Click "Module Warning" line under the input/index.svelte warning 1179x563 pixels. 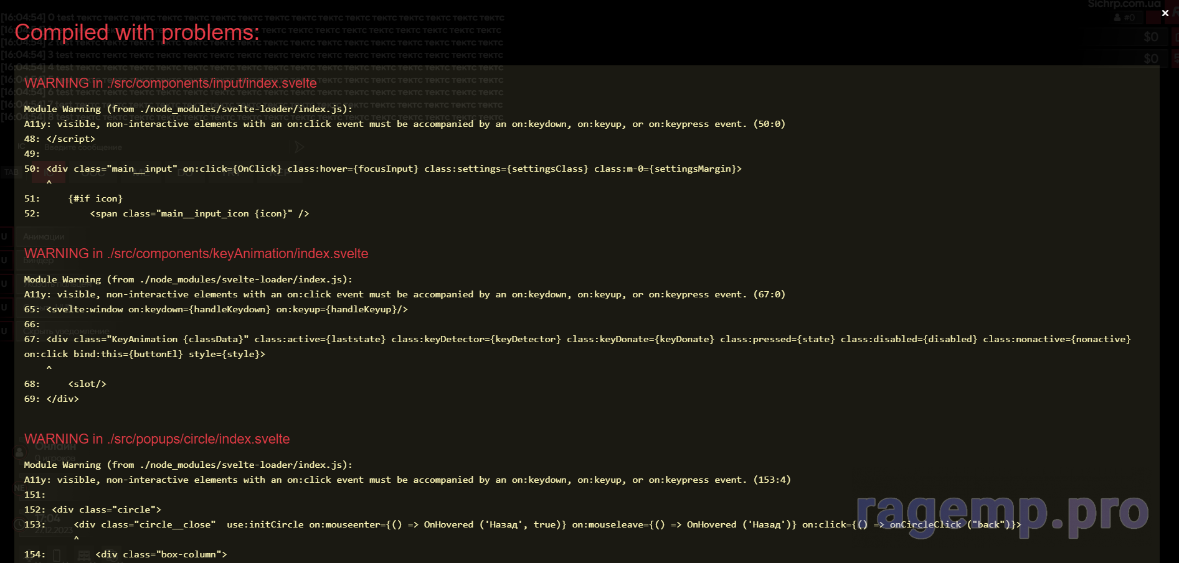(x=188, y=109)
